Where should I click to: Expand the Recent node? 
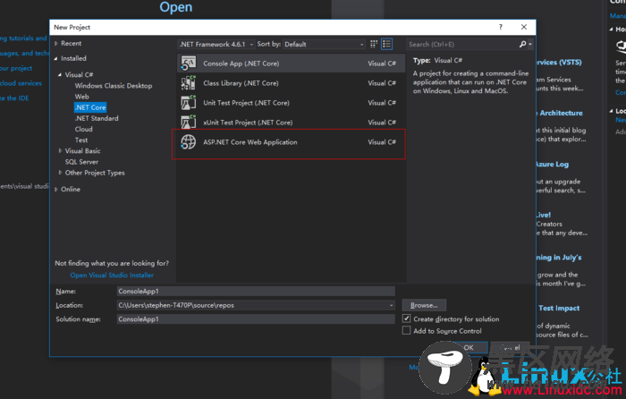point(55,44)
